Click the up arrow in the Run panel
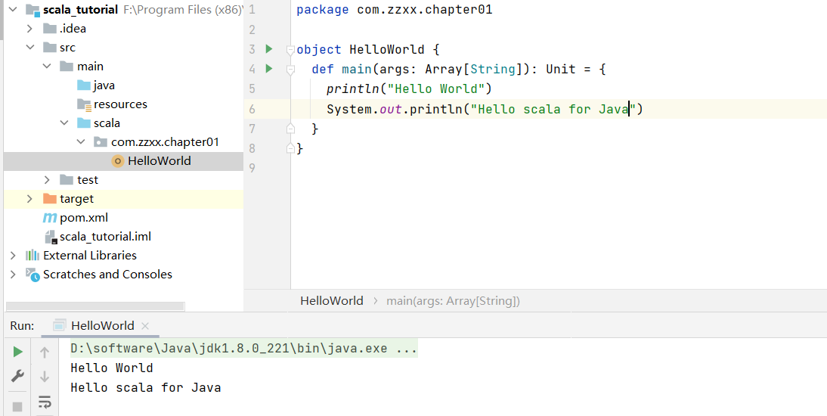The width and height of the screenshot is (827, 416). click(x=45, y=352)
